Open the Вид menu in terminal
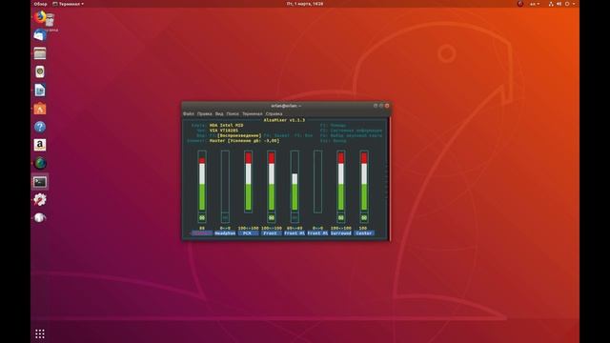Image resolution: width=610 pixels, height=343 pixels. [219, 113]
